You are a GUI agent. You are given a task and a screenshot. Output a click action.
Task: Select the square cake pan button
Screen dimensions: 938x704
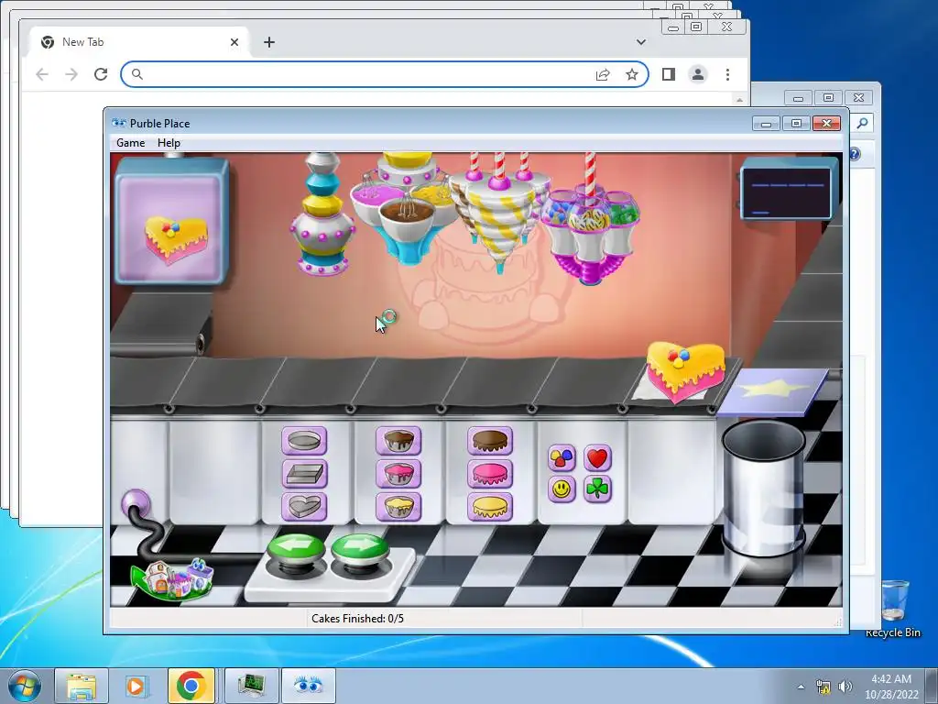[x=304, y=474]
